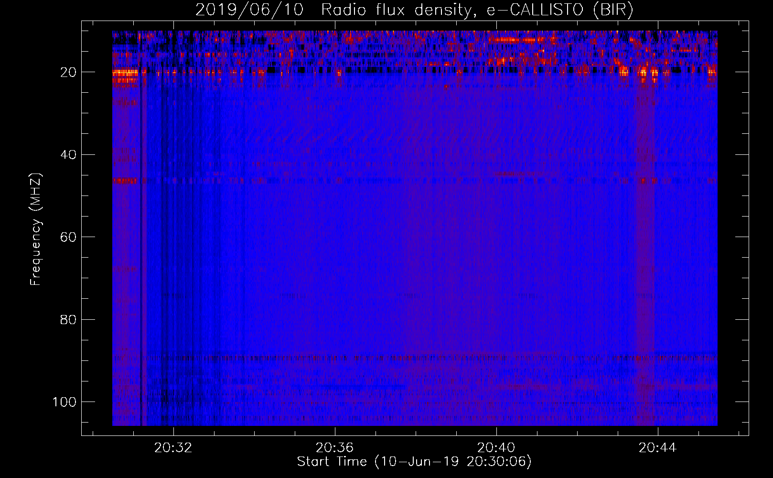This screenshot has width=773, height=478.
Task: Click the 20:44 time tick label
Action: coord(658,448)
